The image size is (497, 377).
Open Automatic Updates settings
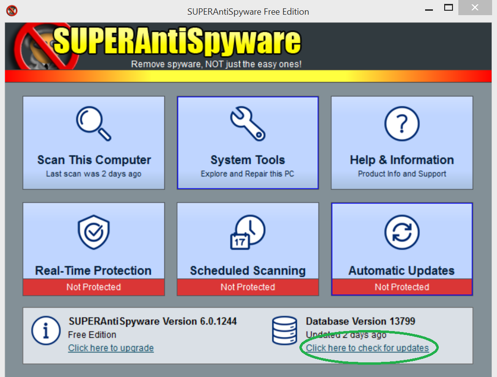coord(402,249)
